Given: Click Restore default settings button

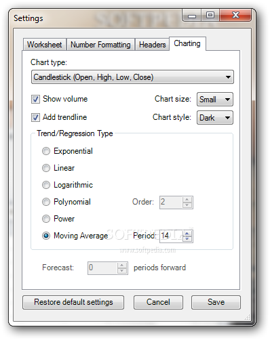Looking at the screenshot, I should point(73,302).
